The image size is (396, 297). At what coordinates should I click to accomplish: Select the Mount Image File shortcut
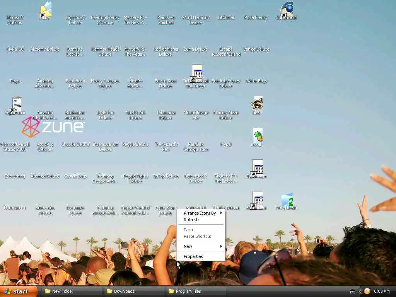click(x=196, y=115)
